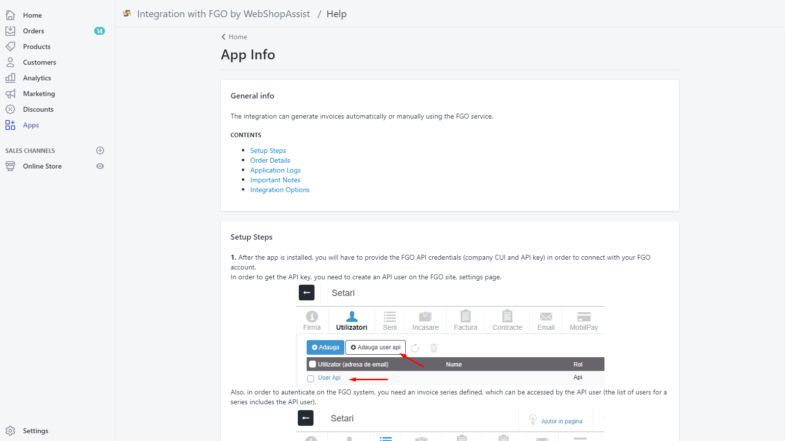Click the Home icon in sidebar
785x441 pixels.
point(10,15)
